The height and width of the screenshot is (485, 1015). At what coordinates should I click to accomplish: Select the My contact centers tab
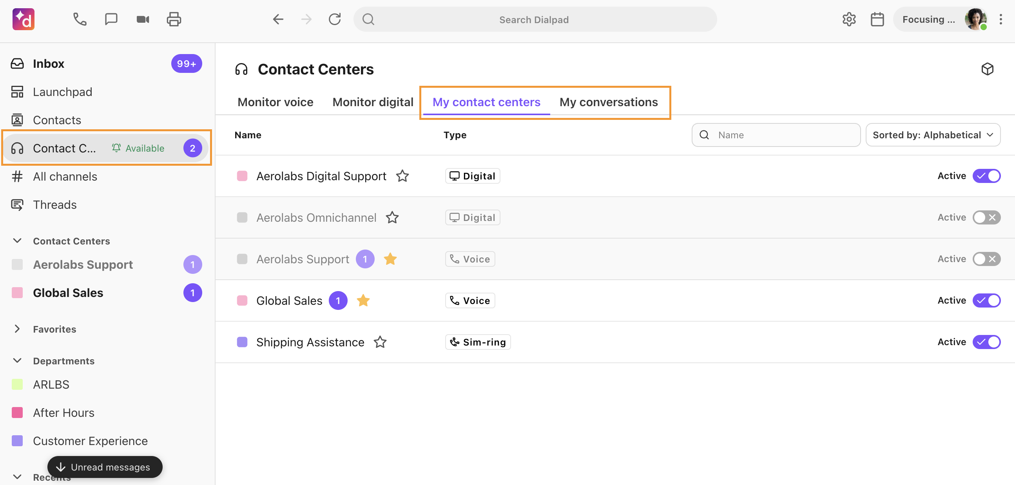pos(486,102)
